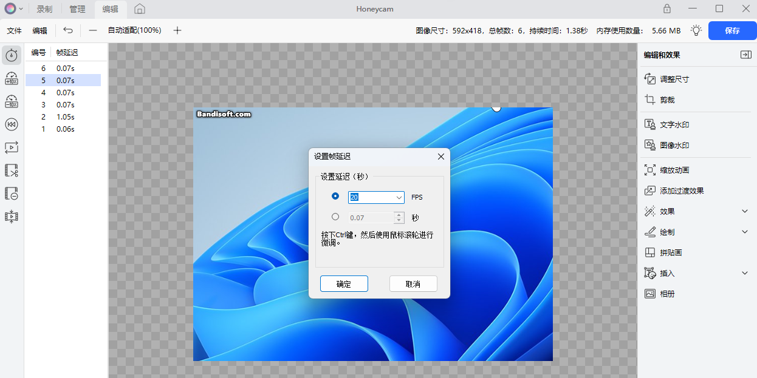Click the Honeycam logo icon

pos(10,9)
